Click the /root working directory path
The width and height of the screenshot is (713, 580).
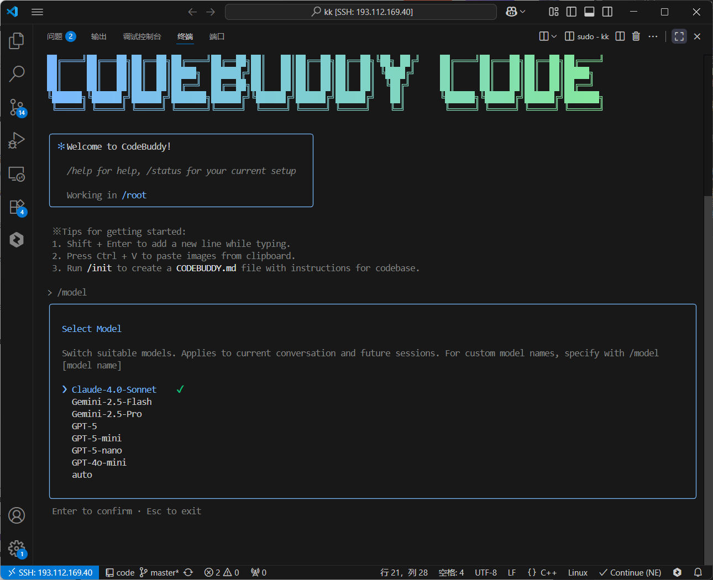(134, 195)
